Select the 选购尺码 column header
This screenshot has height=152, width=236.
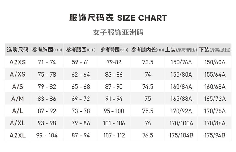[18, 50]
